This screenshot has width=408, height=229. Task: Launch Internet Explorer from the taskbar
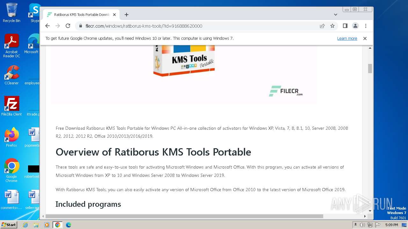click(25, 225)
